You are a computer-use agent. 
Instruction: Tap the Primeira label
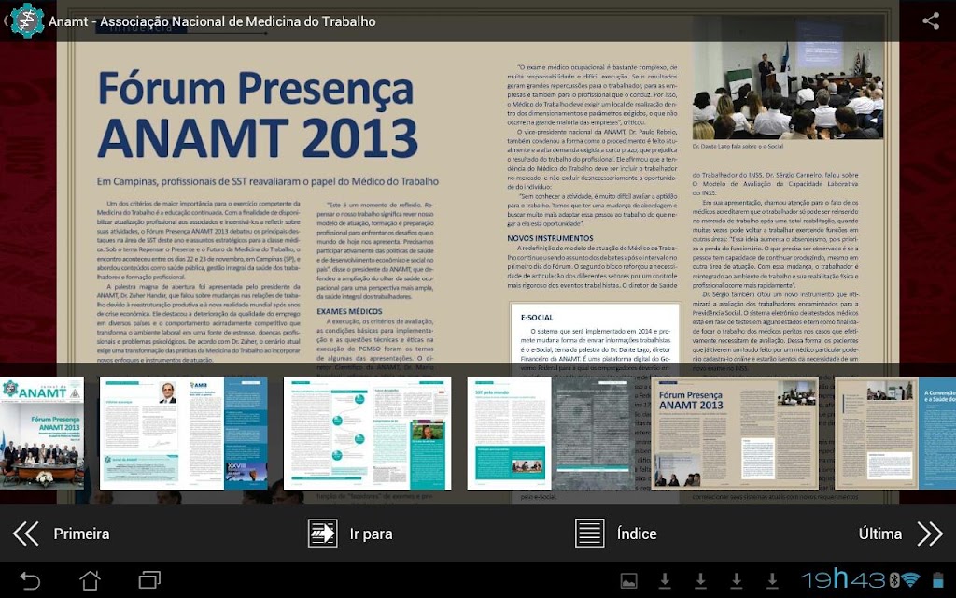tap(82, 534)
